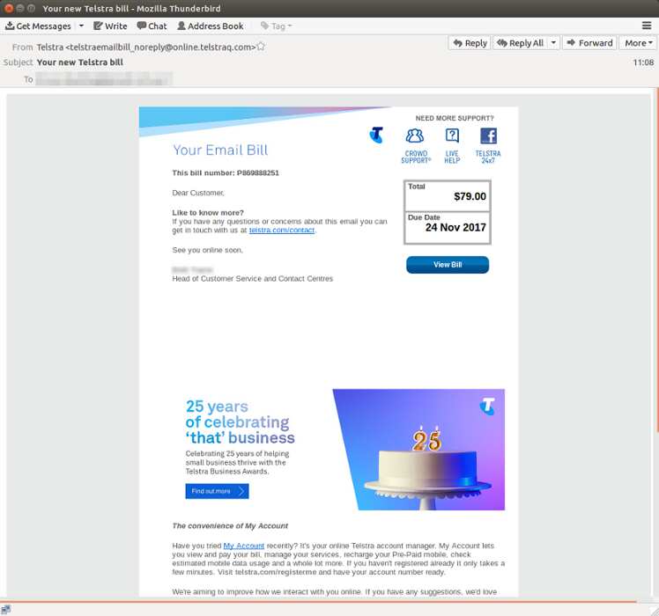Open the More actions dropdown
The width and height of the screenshot is (659, 616).
(638, 43)
